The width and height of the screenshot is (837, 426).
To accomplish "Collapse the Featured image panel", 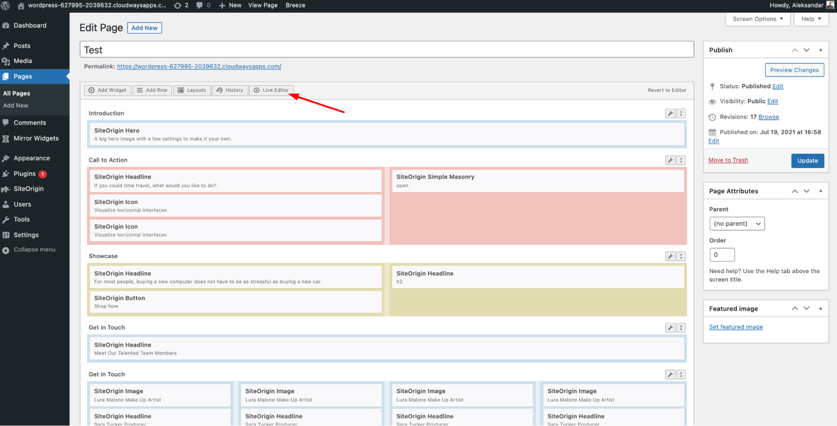I will [x=821, y=309].
